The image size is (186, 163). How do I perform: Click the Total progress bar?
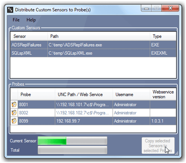tap(72, 150)
